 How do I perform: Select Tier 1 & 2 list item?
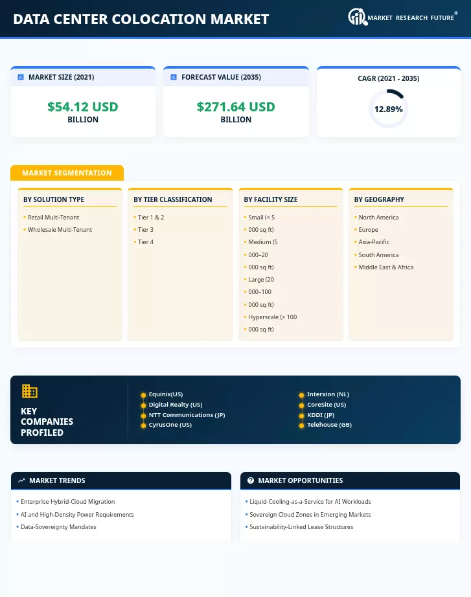[151, 218]
